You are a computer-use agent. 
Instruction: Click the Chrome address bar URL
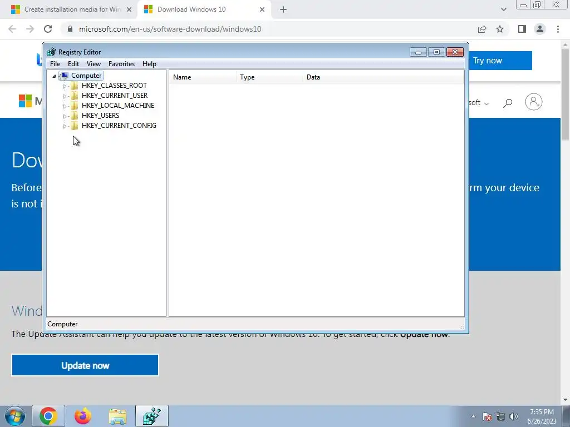[170, 29]
